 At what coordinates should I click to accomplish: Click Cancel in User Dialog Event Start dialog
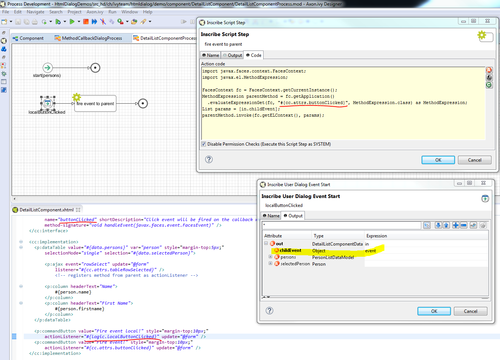[x=470, y=311]
